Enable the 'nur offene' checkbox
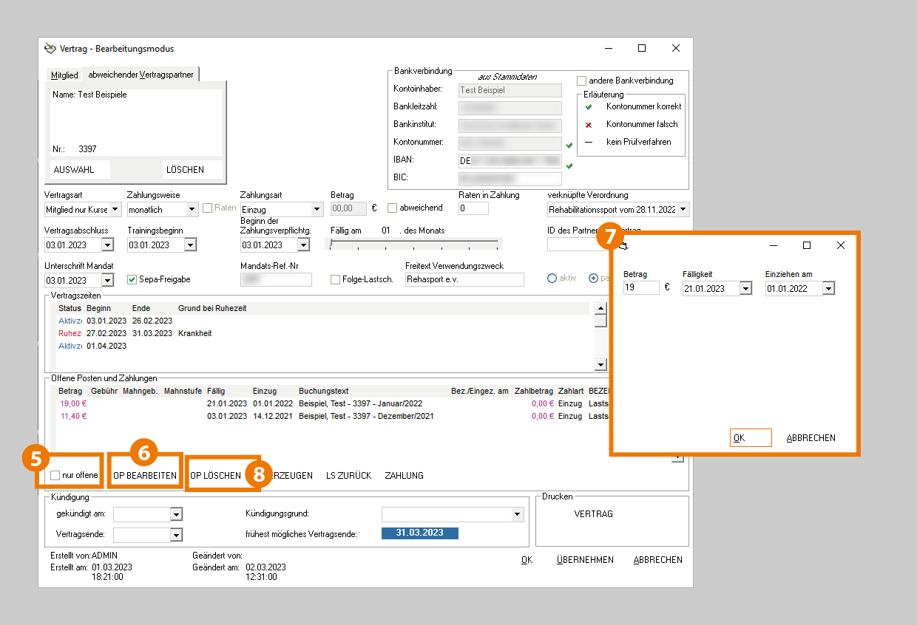 pyautogui.click(x=55, y=475)
